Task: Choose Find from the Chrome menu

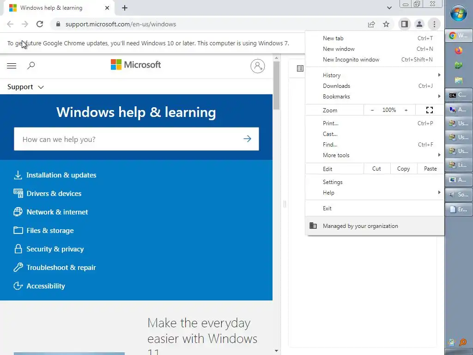Action: click(375, 145)
